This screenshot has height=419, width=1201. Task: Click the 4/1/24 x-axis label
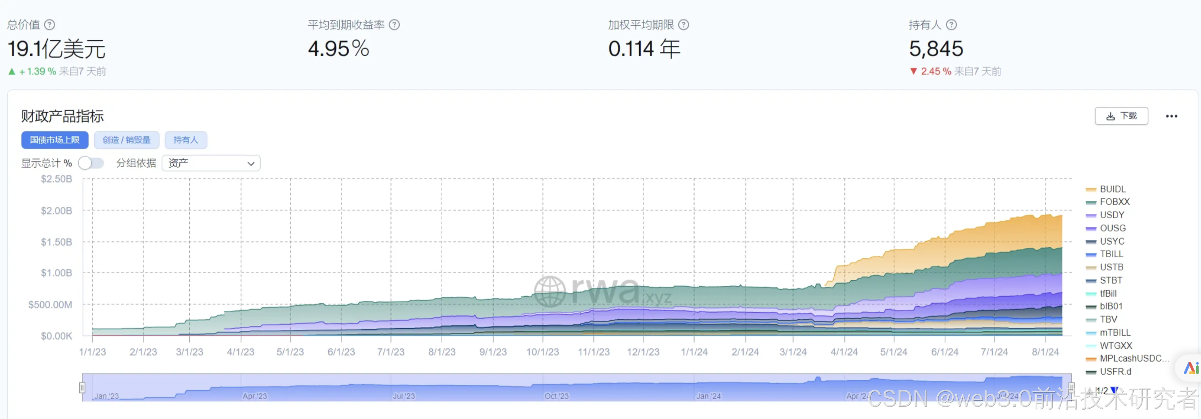[844, 352]
